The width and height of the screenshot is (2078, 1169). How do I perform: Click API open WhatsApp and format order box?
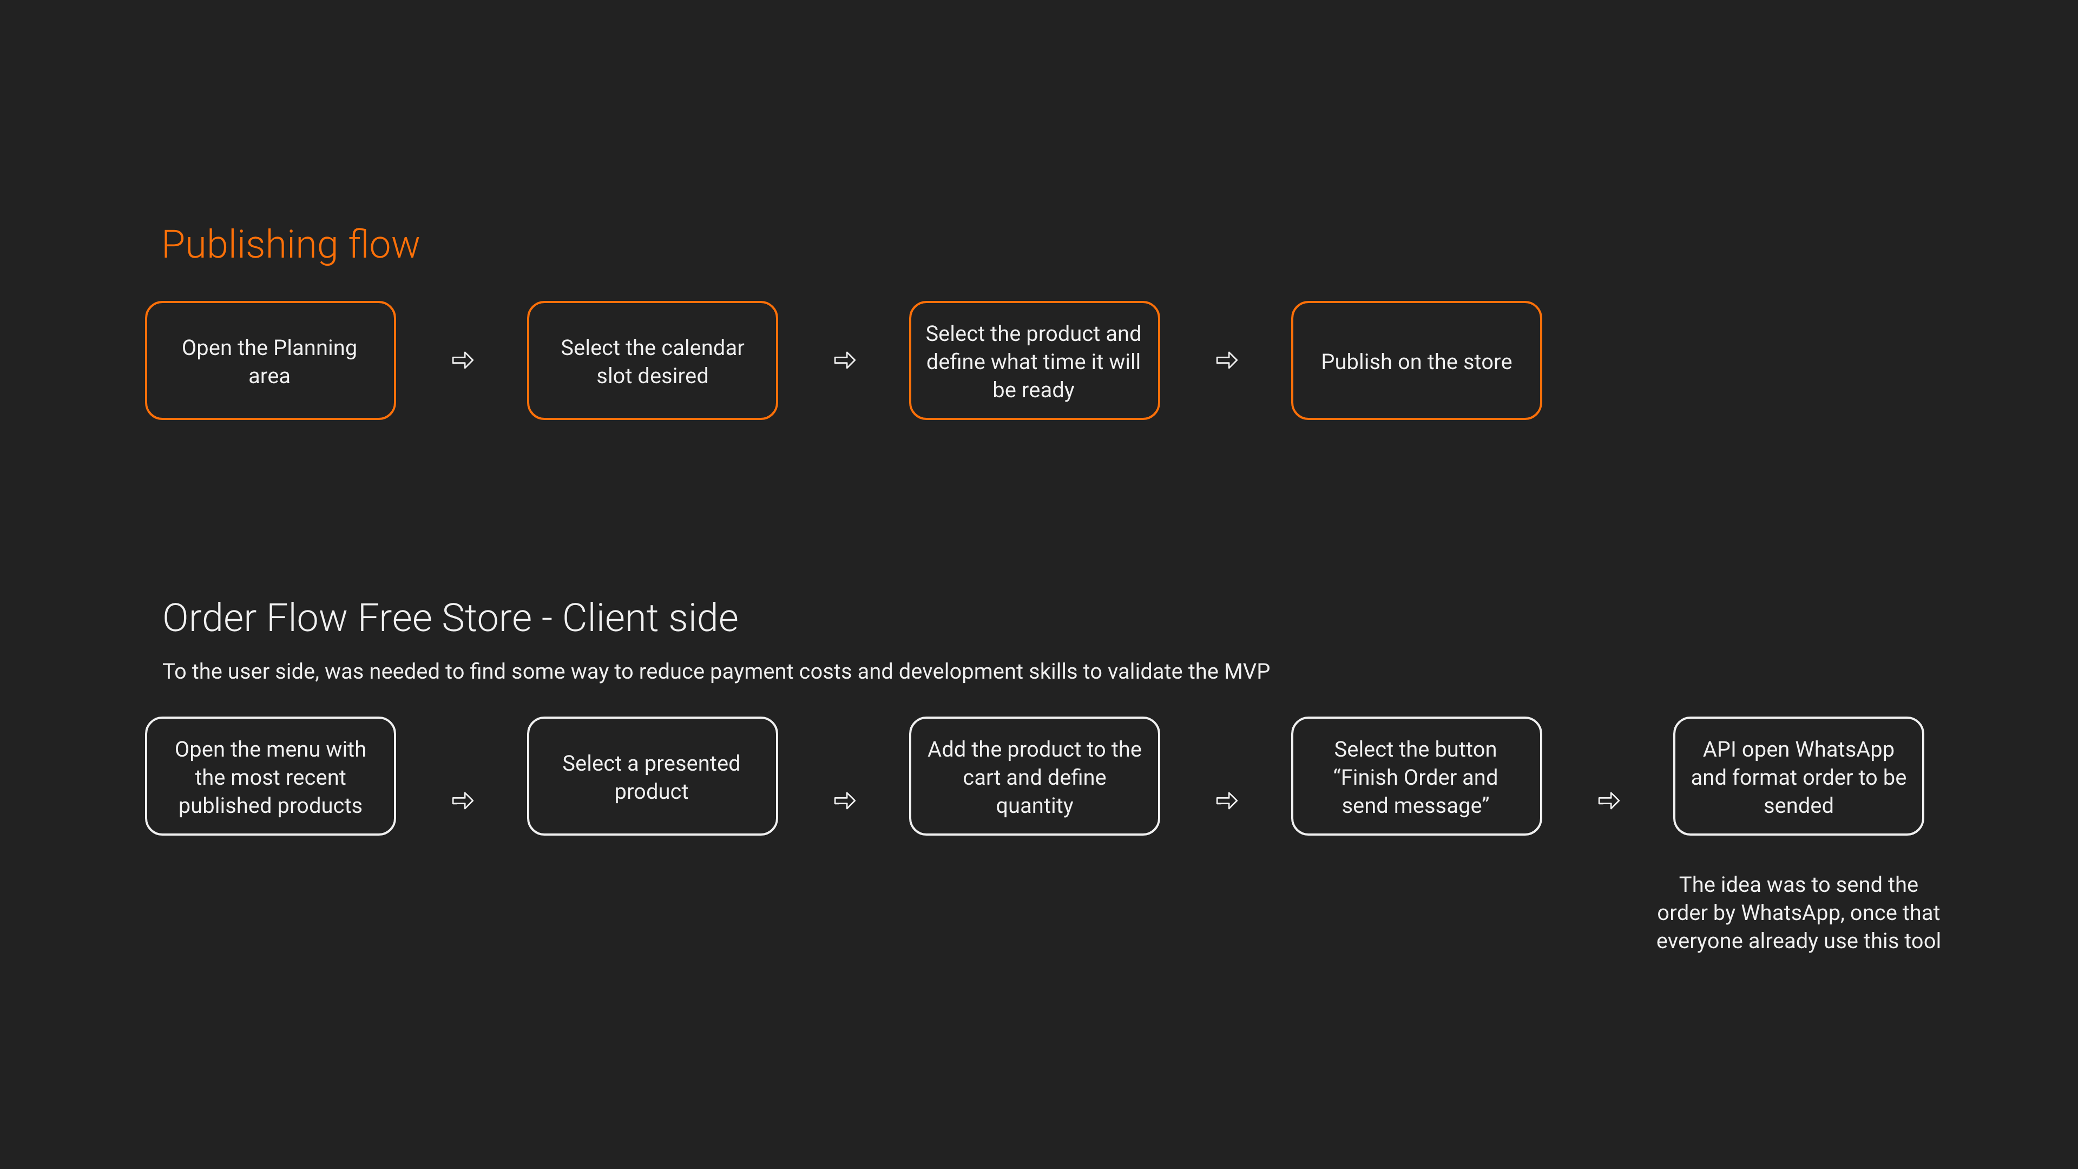[x=1799, y=776]
